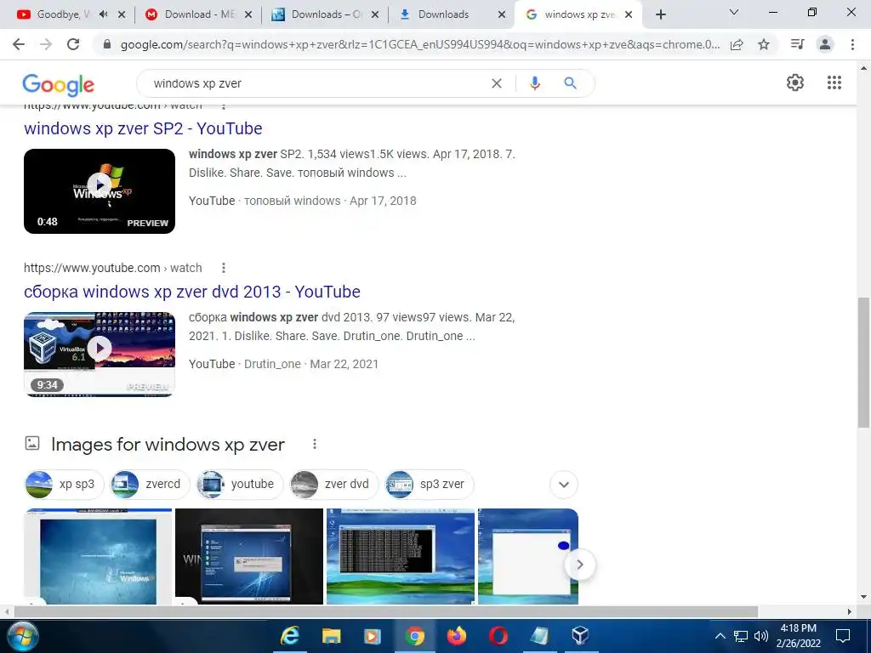Filter images by zver dvd chip

[x=333, y=484]
